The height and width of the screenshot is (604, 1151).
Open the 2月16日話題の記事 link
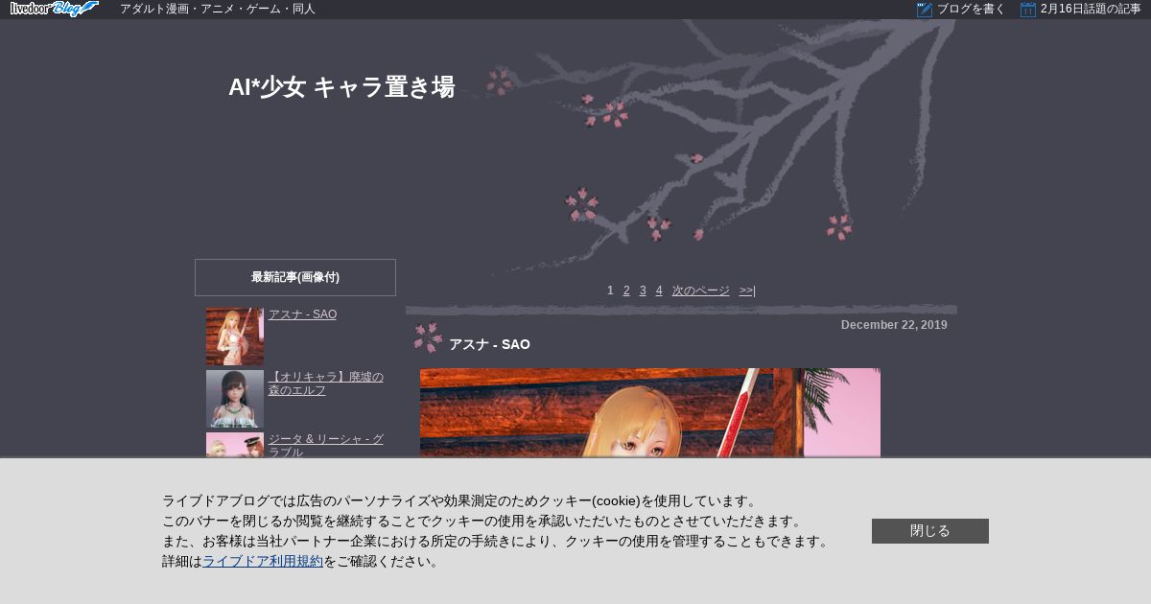point(1091,9)
